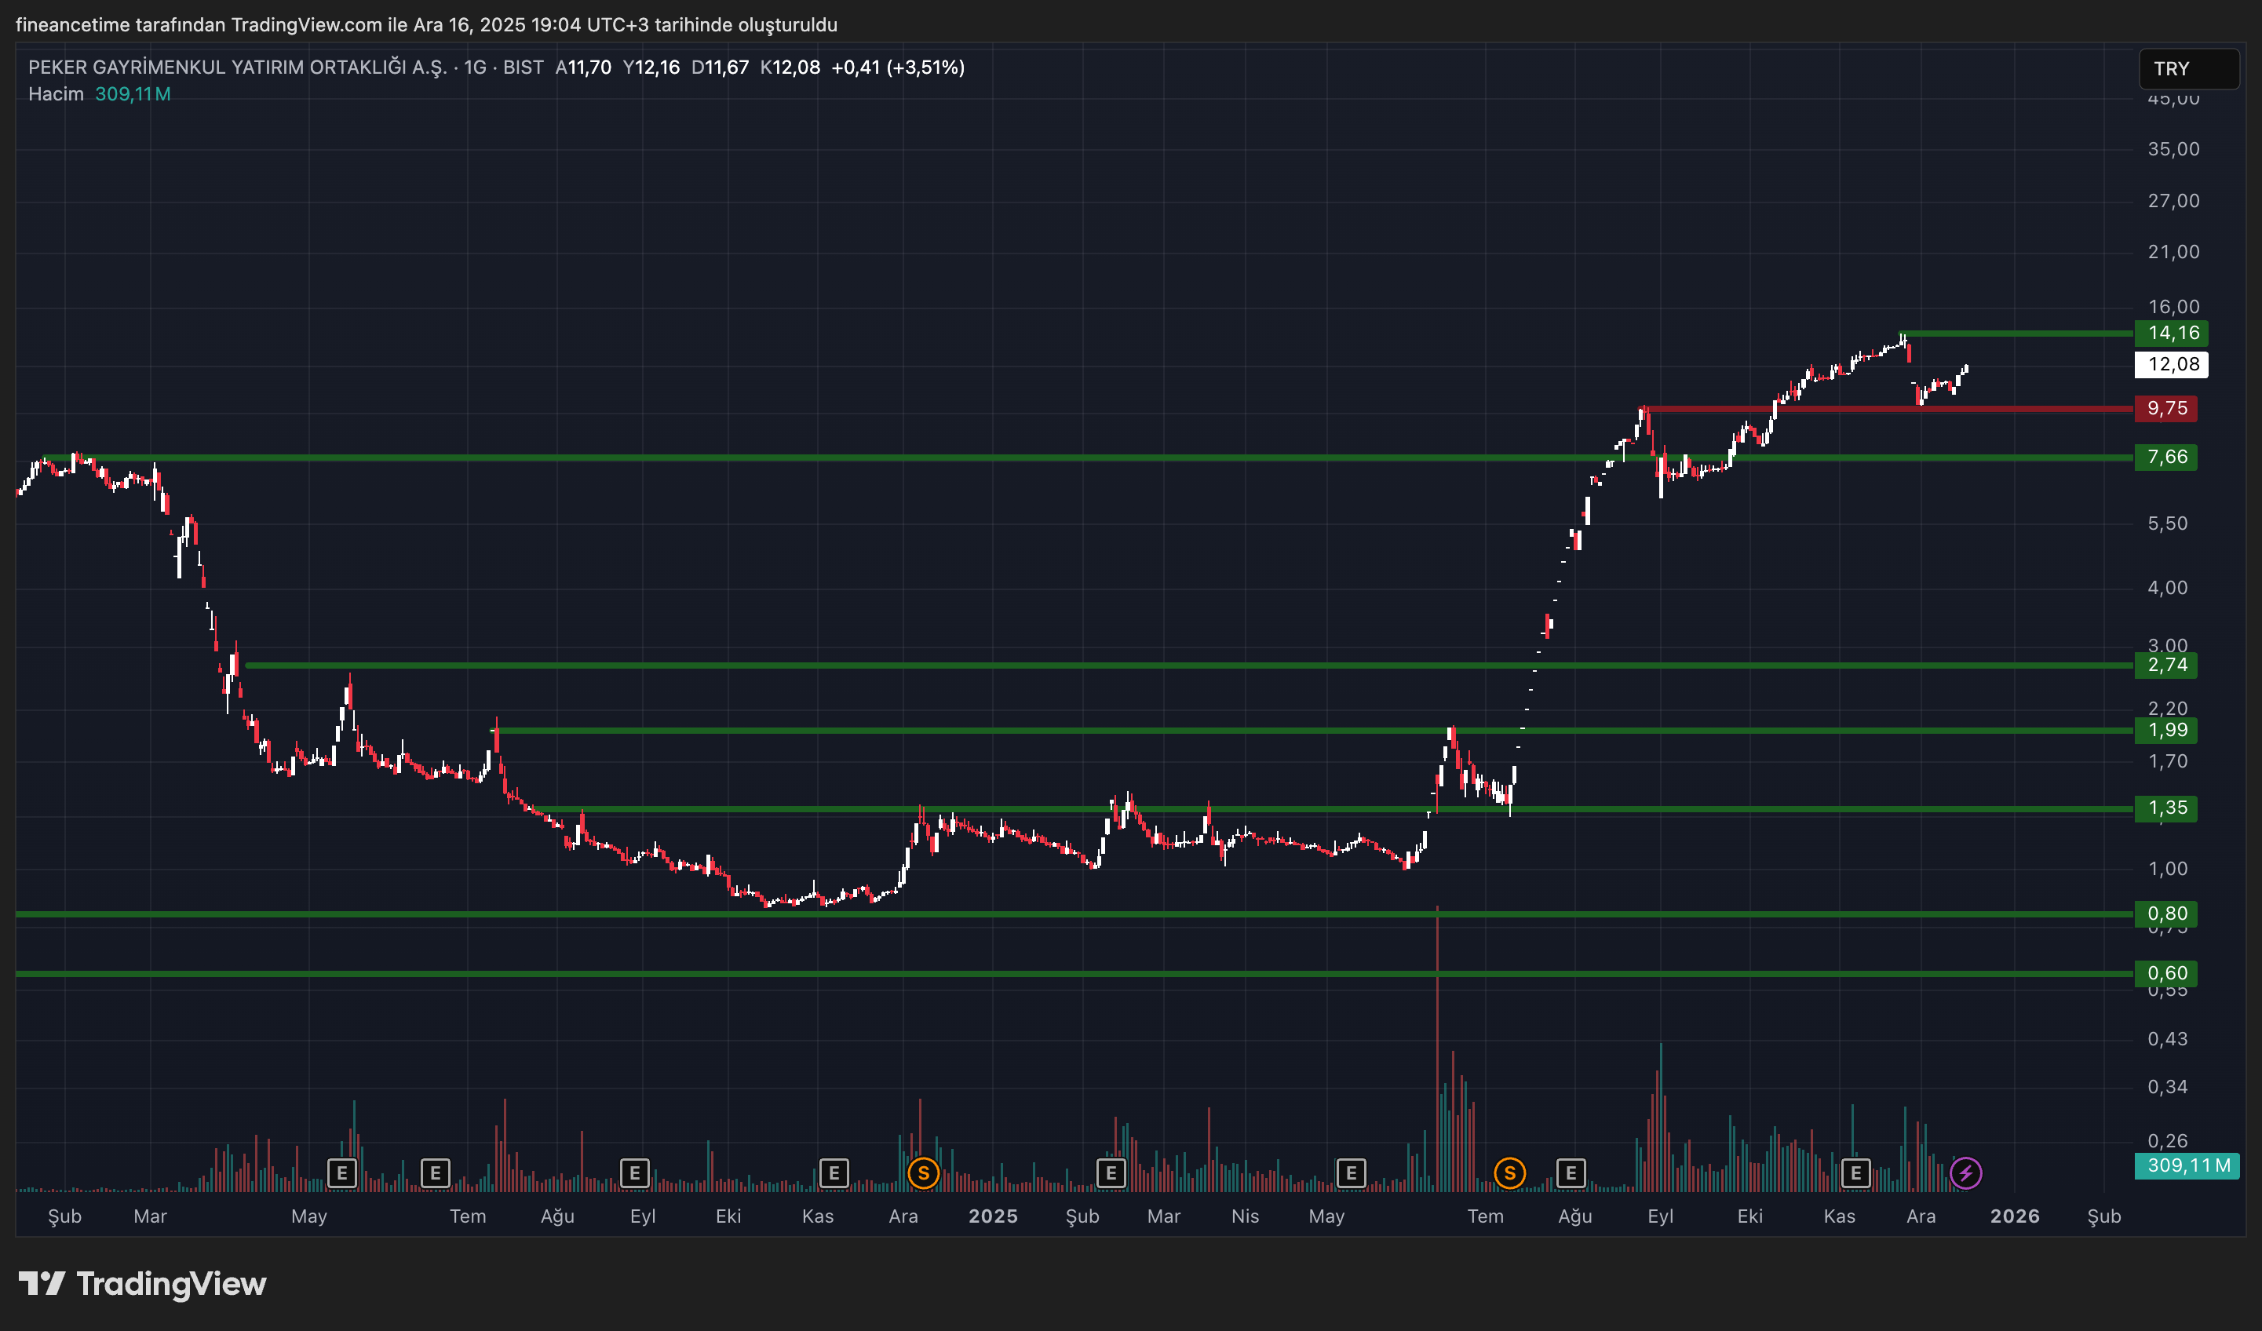The image size is (2262, 1331).
Task: Click the purple lightning bolt event icon
Action: coord(1966,1172)
